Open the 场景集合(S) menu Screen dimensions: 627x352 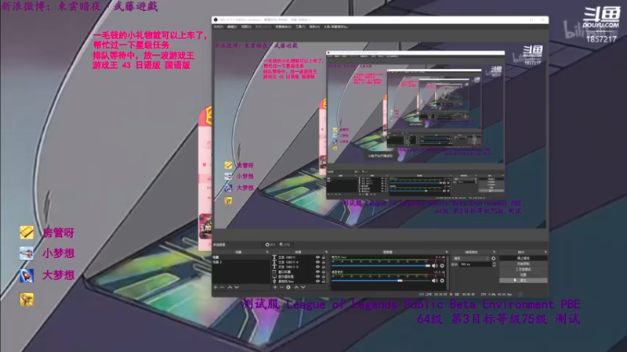click(x=284, y=27)
